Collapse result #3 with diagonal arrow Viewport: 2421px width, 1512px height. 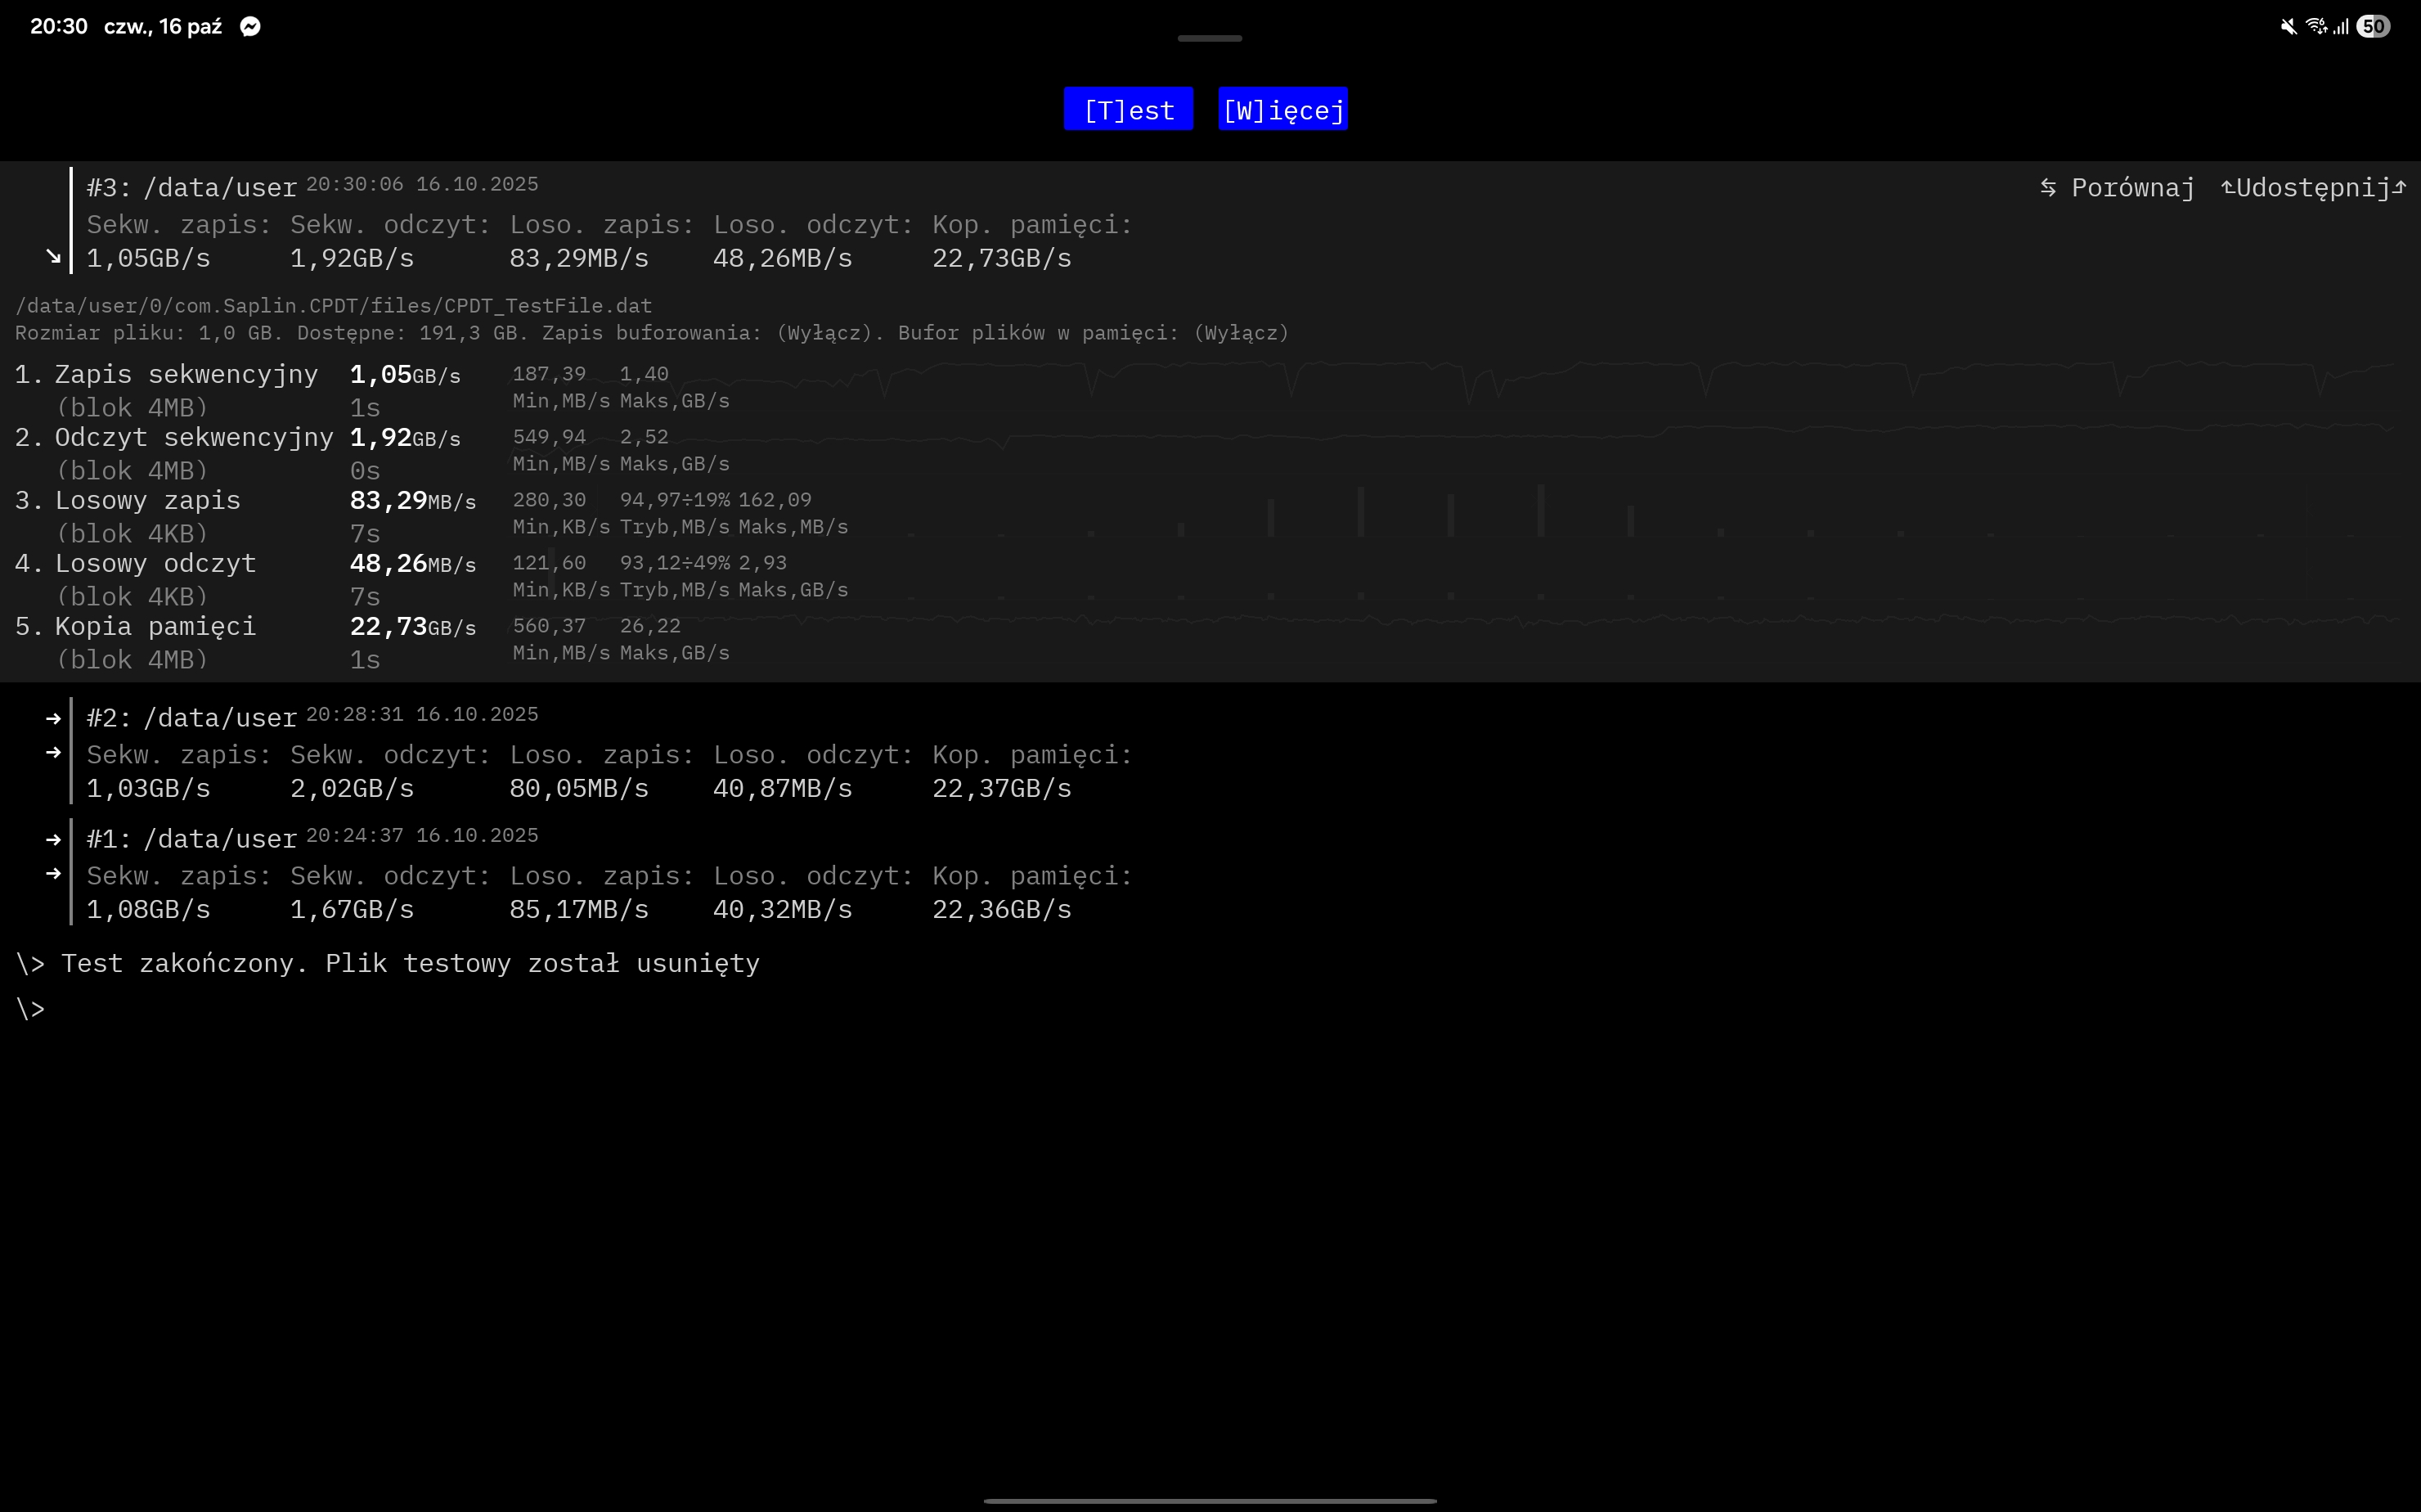tap(54, 257)
